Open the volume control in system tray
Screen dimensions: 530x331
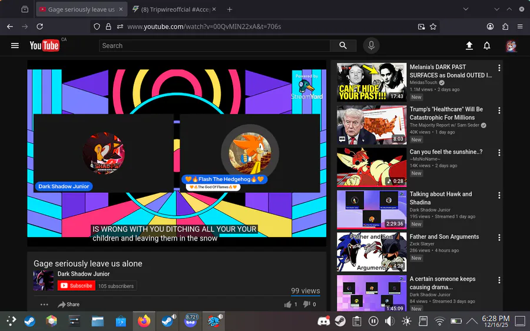pos(390,321)
